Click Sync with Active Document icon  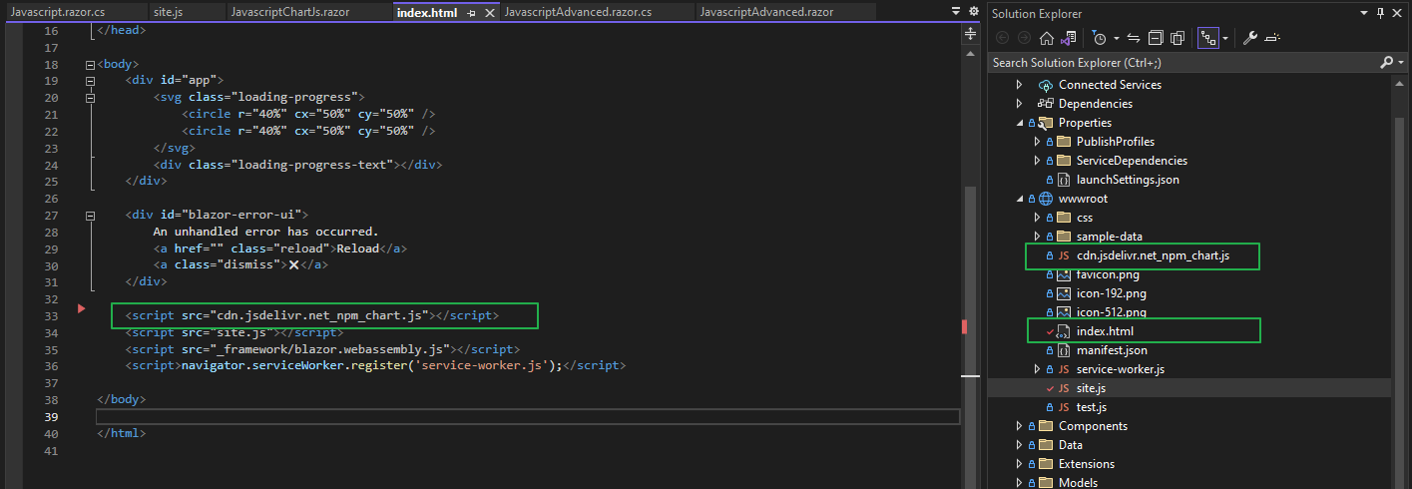click(x=1134, y=38)
